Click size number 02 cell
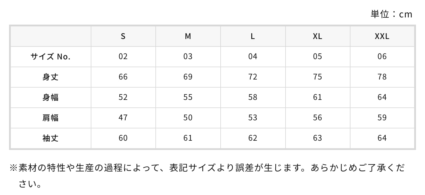Screen dimensions: 425x195 click(123, 56)
